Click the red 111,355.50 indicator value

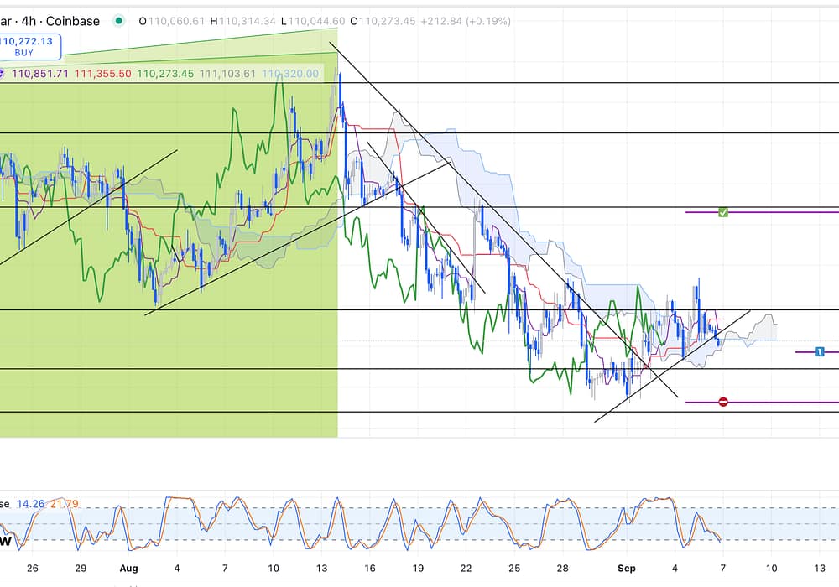pos(102,74)
